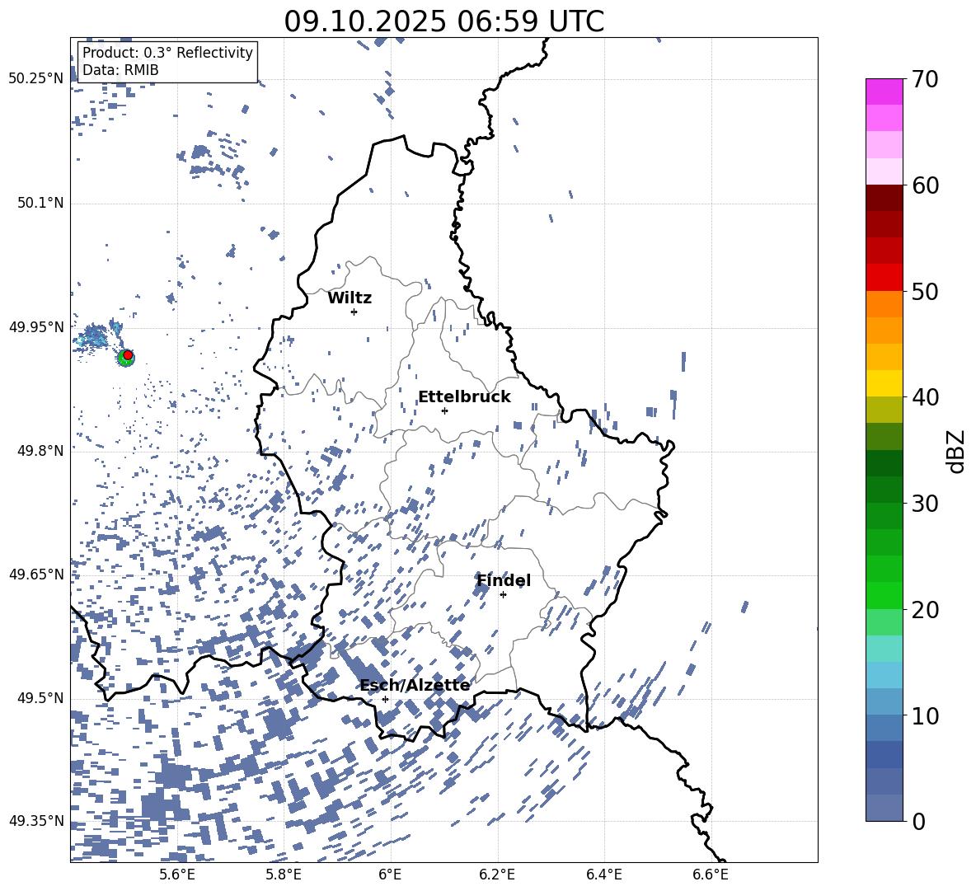Click the title '09.10.2025 06:59 UTC'
976x891 pixels.
pos(443,21)
